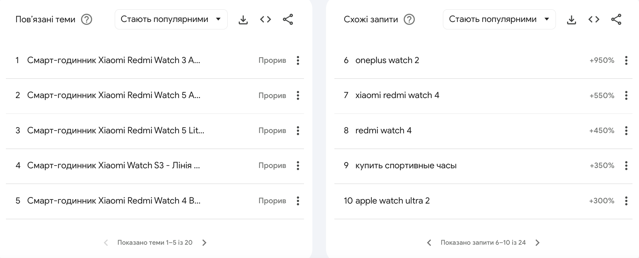Image resolution: width=639 pixels, height=258 pixels.
Task: Open the купить спортивные часы query
Action: (406, 166)
